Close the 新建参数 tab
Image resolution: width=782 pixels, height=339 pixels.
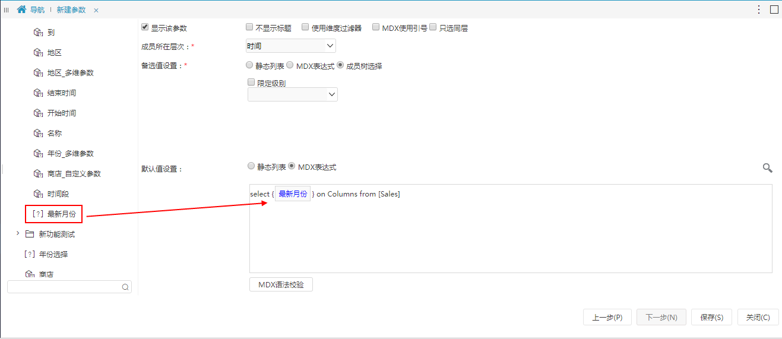click(x=96, y=10)
